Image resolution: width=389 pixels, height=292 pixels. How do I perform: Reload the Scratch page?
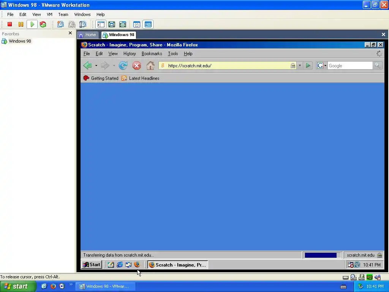point(123,65)
